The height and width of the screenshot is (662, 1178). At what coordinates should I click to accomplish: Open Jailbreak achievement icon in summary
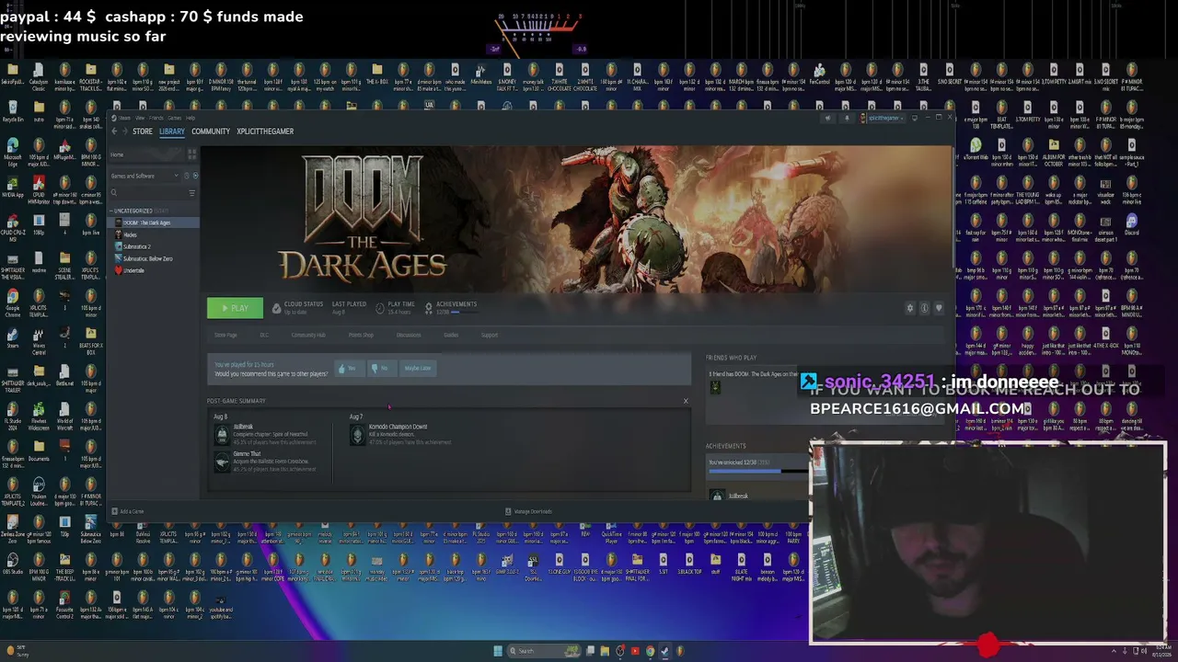(x=222, y=435)
